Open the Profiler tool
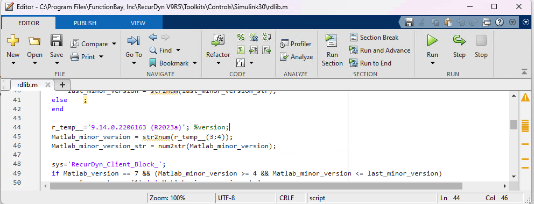 pos(296,44)
